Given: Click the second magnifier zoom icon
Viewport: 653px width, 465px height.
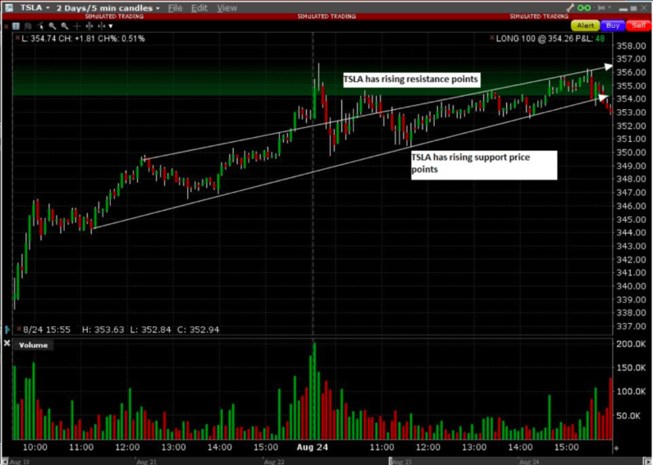Looking at the screenshot, I should (x=65, y=25).
